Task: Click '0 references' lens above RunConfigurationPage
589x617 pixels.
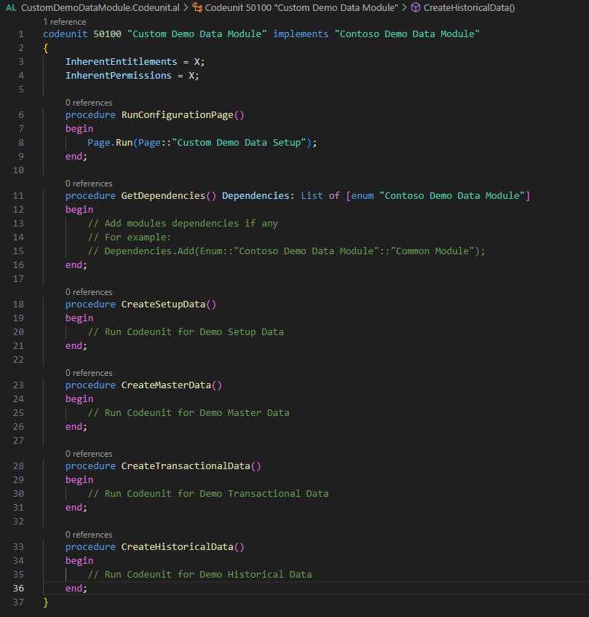Action: pos(89,103)
